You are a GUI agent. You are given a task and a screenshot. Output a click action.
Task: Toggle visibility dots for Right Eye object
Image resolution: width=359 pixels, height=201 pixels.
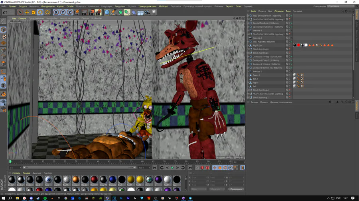pyautogui.click(x=290, y=45)
